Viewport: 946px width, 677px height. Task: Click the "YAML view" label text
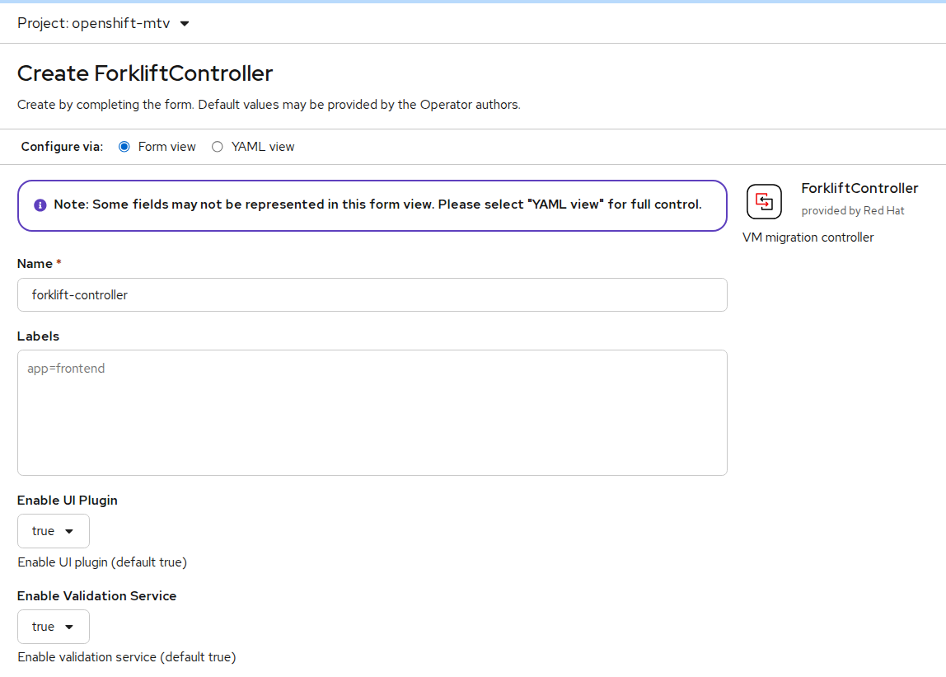click(x=263, y=147)
